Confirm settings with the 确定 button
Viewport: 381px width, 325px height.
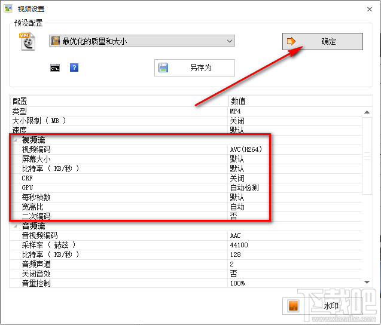pos(322,41)
